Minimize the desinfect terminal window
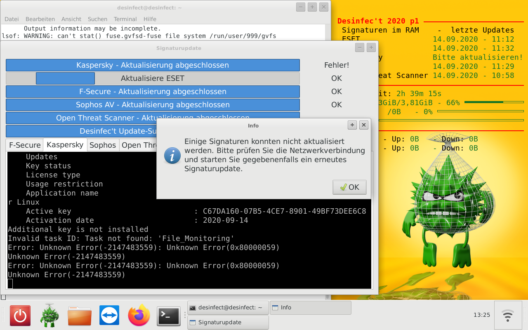This screenshot has width=528, height=330. pyautogui.click(x=301, y=7)
